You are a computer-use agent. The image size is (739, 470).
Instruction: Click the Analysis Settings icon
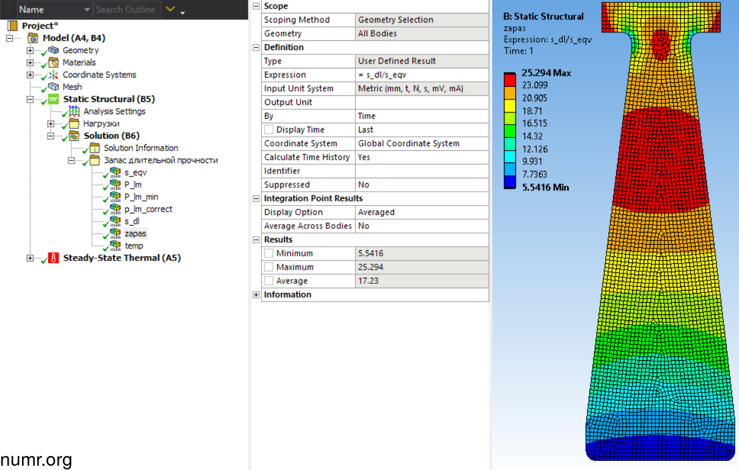75,112
